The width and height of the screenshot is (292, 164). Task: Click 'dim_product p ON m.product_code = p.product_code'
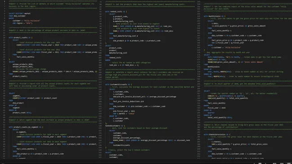(137, 41)
